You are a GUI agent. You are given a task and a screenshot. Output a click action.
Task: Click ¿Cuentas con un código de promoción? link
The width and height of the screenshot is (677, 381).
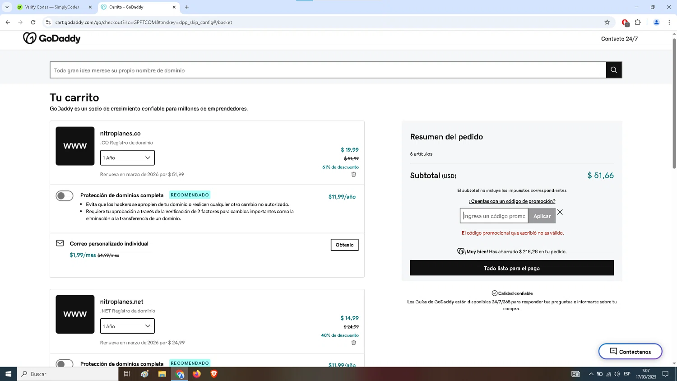[512, 201]
